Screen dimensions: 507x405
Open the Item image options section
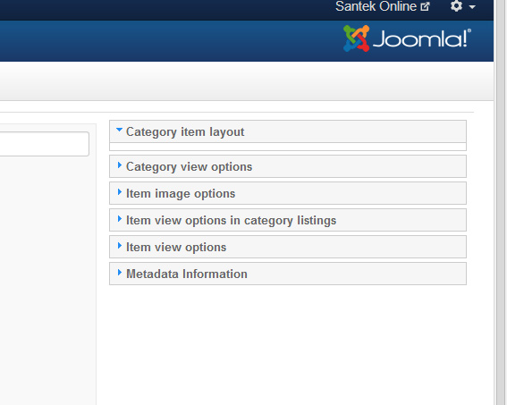(288, 193)
